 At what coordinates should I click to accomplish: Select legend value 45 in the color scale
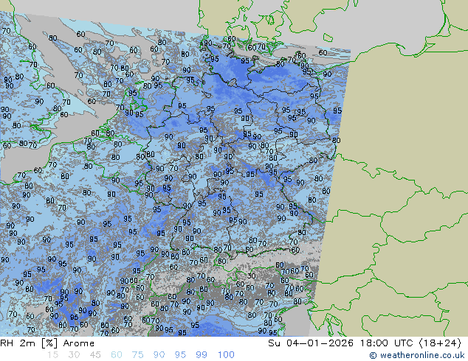[95, 355]
